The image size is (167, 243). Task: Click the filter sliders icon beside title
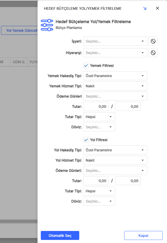(x=47, y=25)
